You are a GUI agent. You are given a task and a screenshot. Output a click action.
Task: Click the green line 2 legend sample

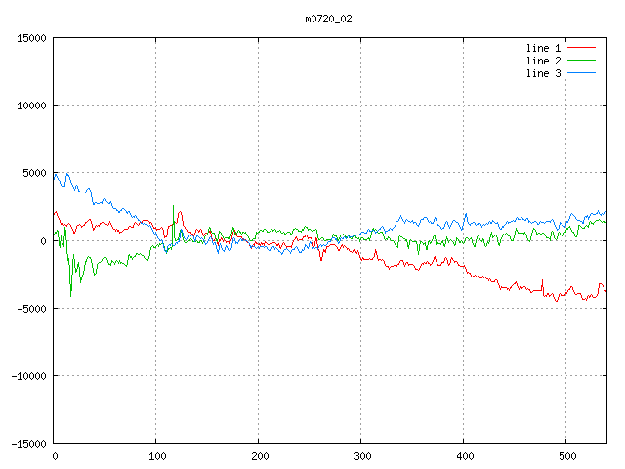[582, 61]
